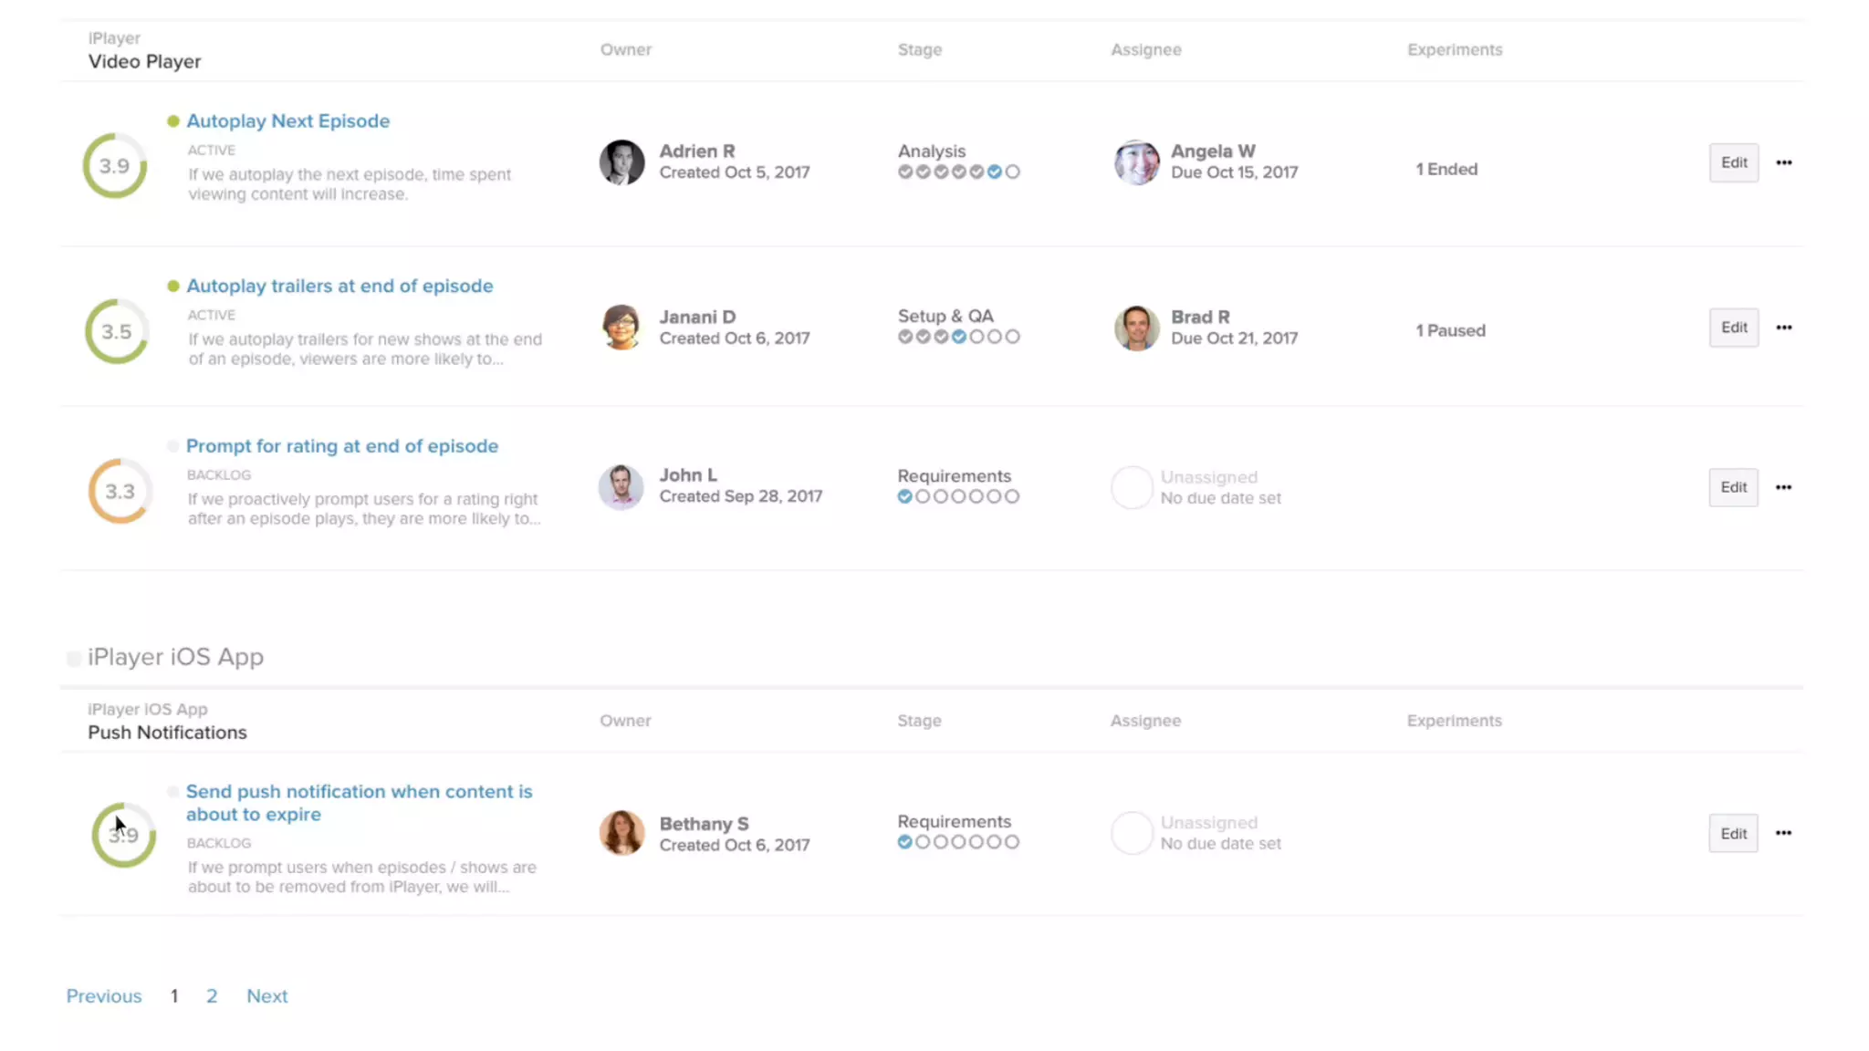This screenshot has height=1051, width=1869.
Task: Click Edit button for Autoplay trailers idea
Action: [1733, 328]
